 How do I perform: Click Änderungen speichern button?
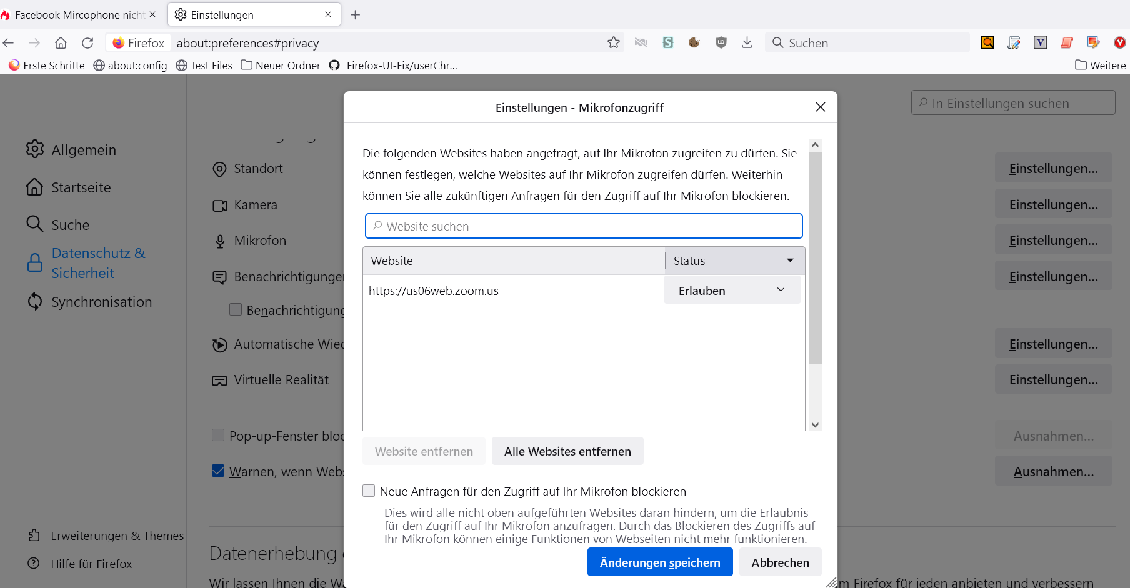[660, 562]
